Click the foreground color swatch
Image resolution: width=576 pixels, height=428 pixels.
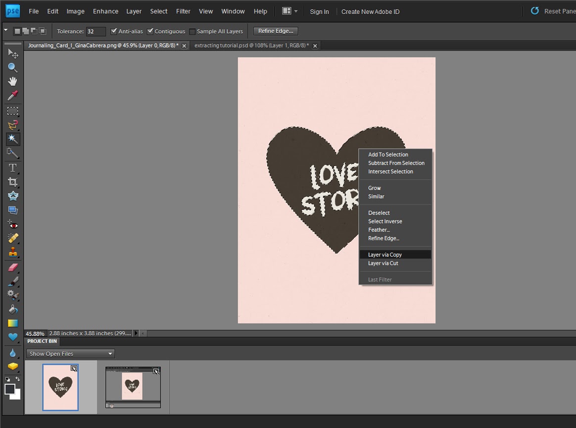point(10,389)
